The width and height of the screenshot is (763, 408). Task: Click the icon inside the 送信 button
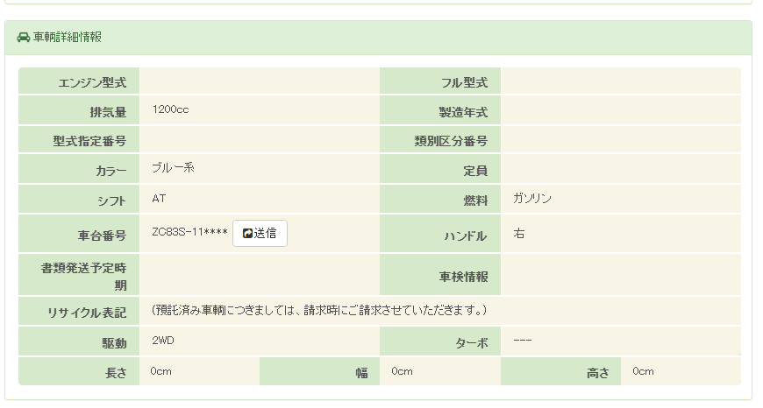pyautogui.click(x=247, y=234)
